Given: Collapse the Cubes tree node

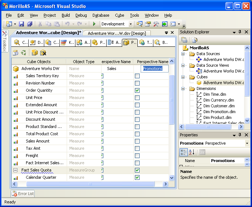Looking at the screenshot, I should click(183, 77).
